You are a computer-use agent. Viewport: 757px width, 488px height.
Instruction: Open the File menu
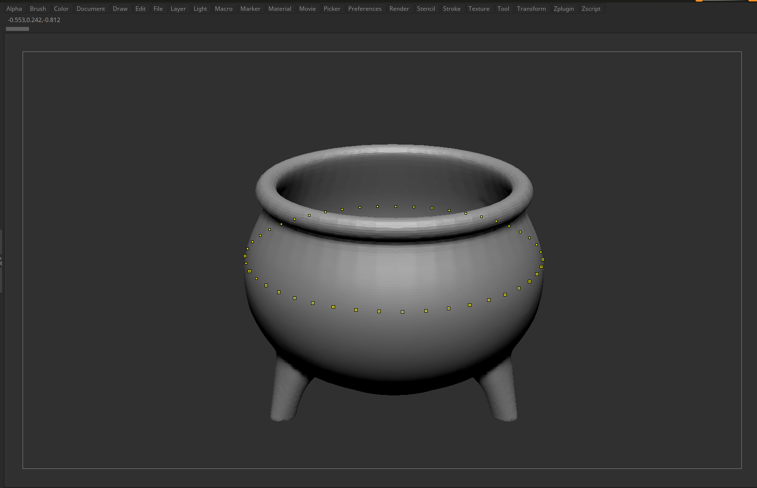click(x=158, y=9)
